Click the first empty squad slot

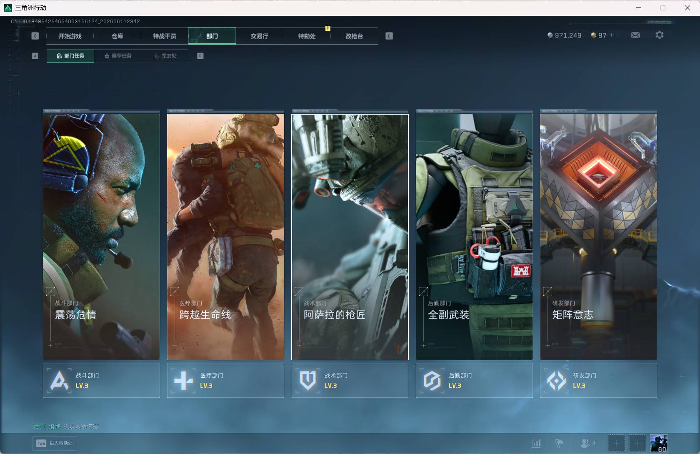616,443
